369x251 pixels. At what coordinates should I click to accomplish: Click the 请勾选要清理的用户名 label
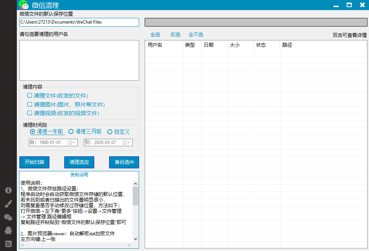(44, 34)
